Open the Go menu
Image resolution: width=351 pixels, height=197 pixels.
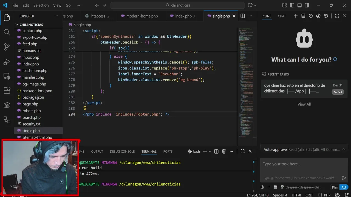[x=68, y=5]
